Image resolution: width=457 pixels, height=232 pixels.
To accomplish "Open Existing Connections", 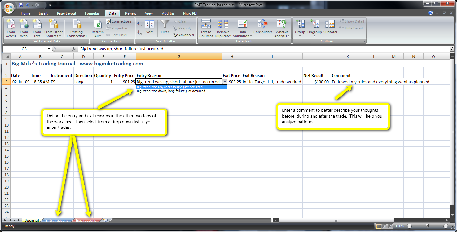I will pos(77,29).
